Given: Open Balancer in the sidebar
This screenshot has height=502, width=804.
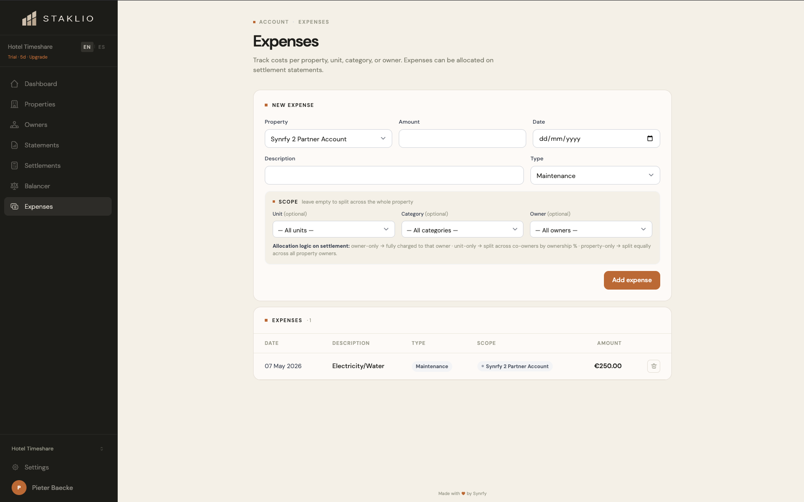Looking at the screenshot, I should (x=58, y=186).
